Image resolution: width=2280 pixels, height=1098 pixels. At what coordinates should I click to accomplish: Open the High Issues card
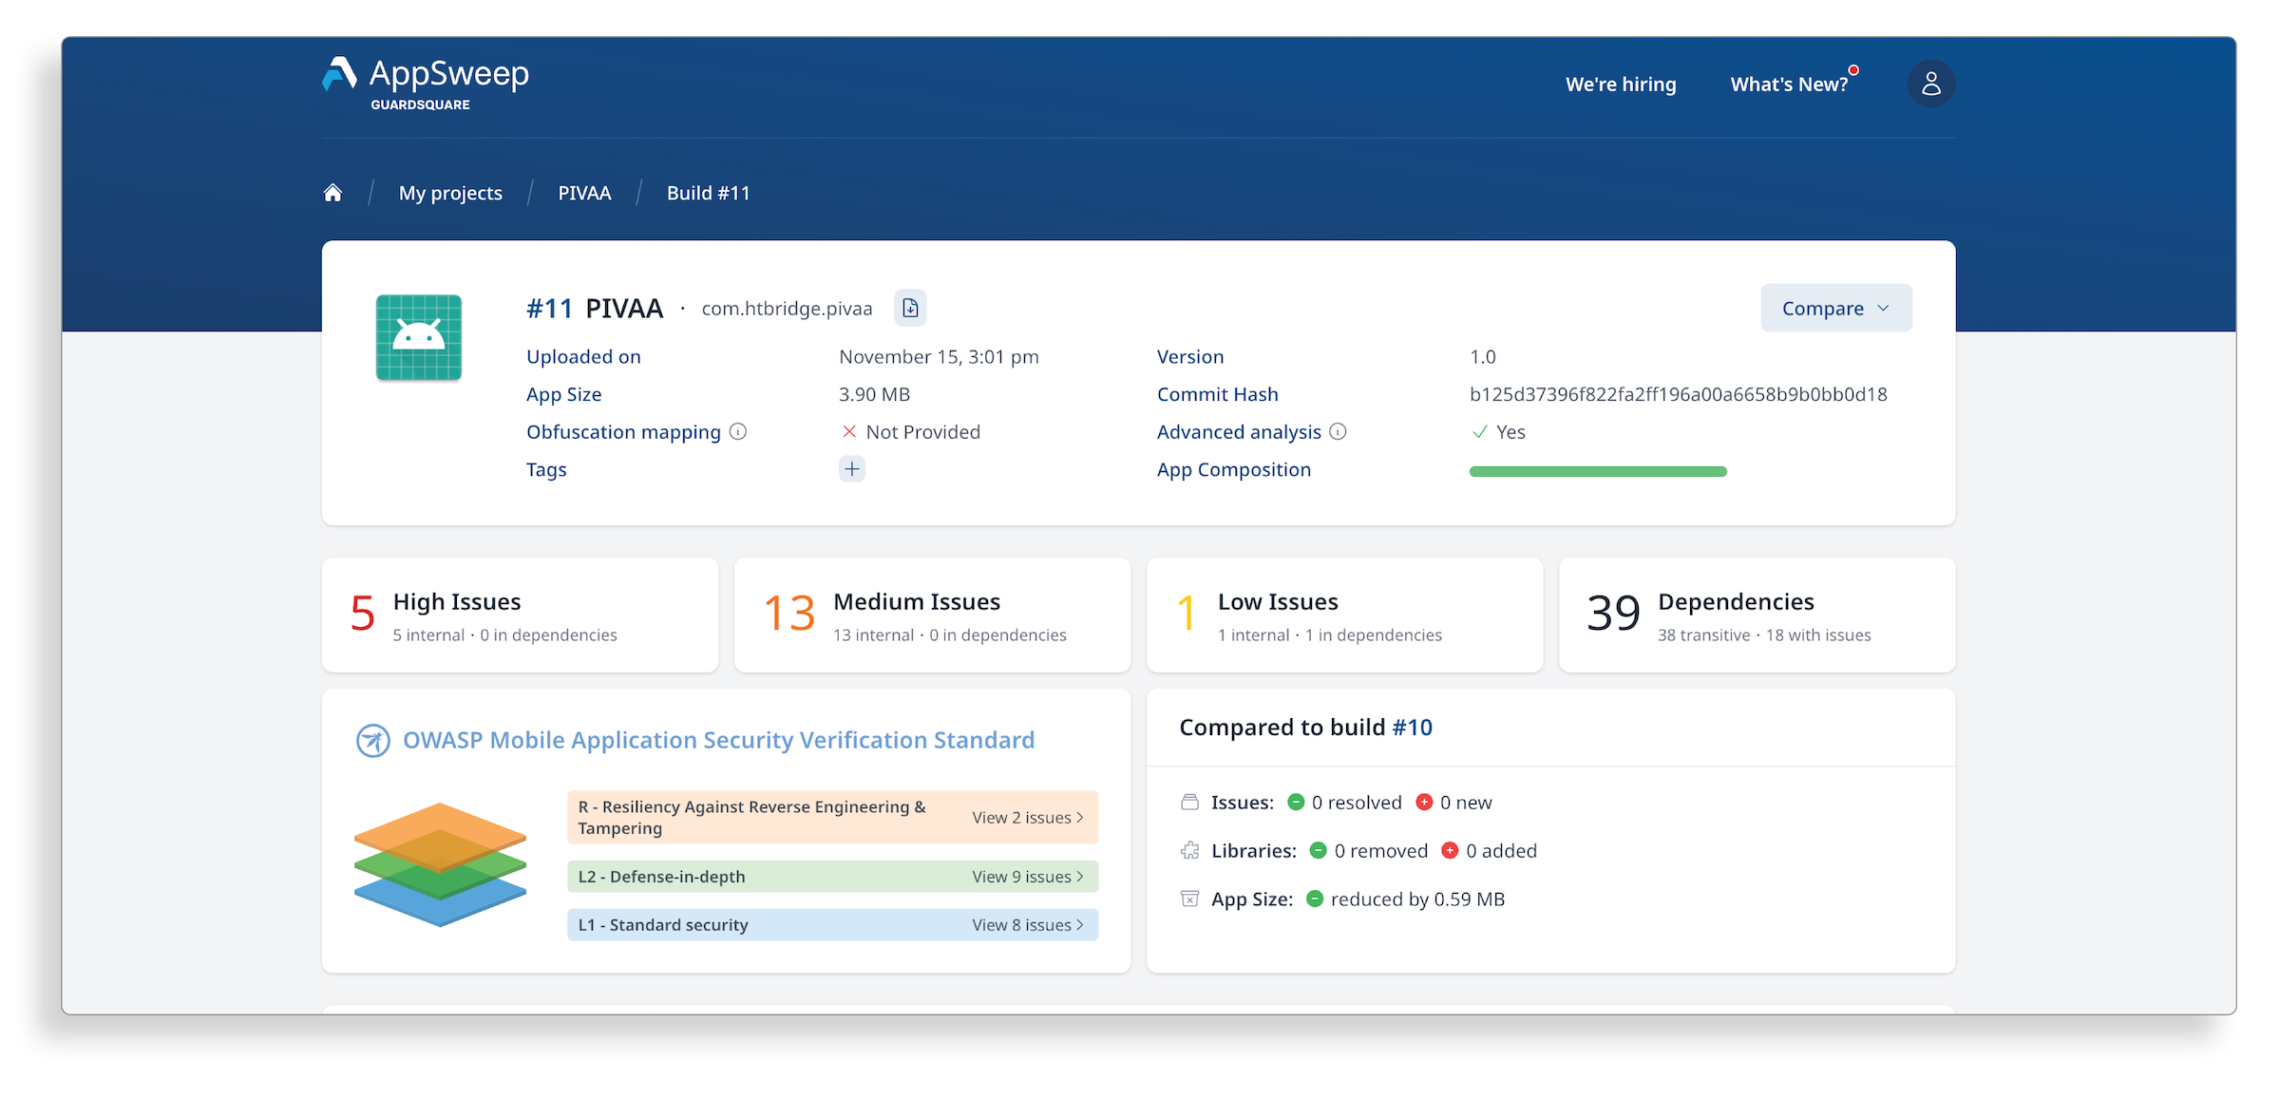(519, 615)
